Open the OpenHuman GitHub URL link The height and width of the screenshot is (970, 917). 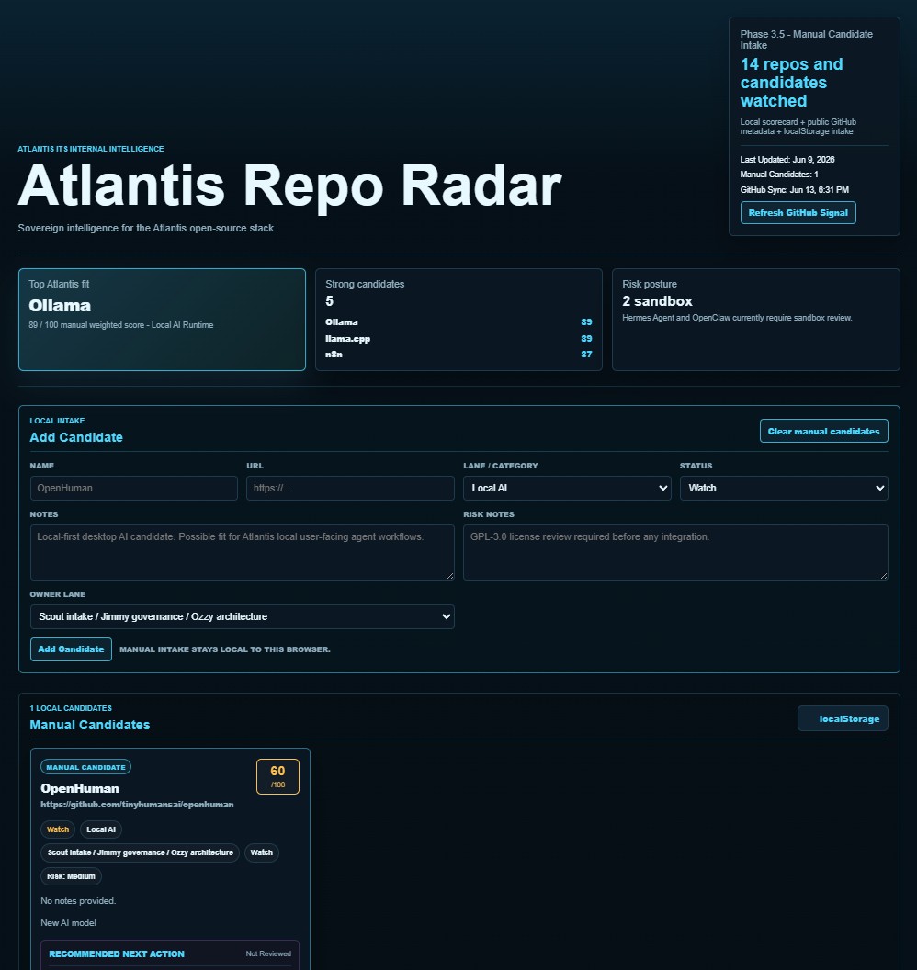pos(137,805)
